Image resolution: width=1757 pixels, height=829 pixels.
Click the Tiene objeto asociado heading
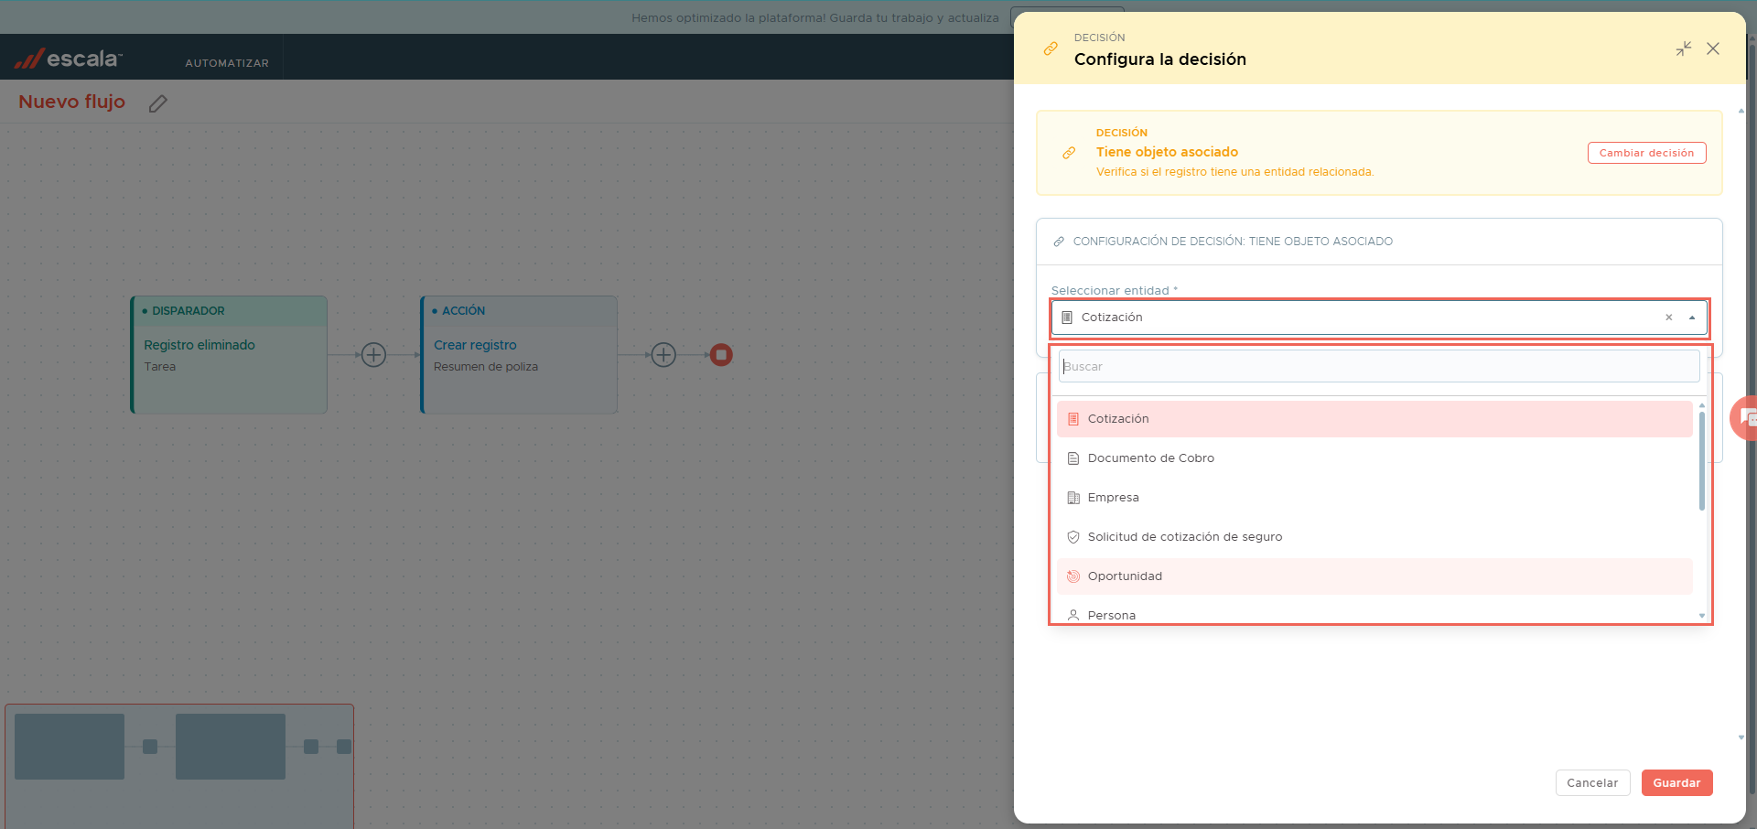(1167, 152)
